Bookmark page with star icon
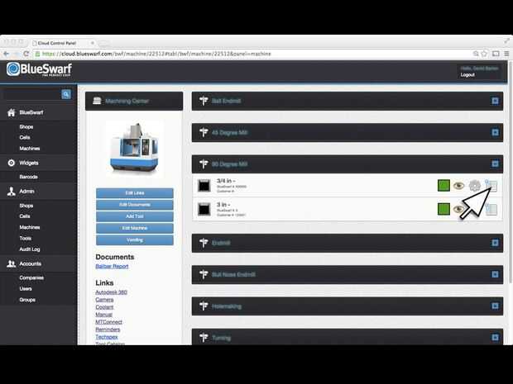Screen dimensions: 513x384 (x=484, y=54)
